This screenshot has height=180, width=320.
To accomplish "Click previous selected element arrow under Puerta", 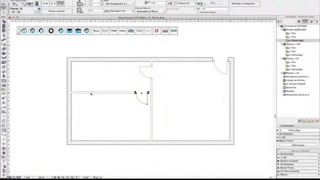I will [x=13, y=12].
